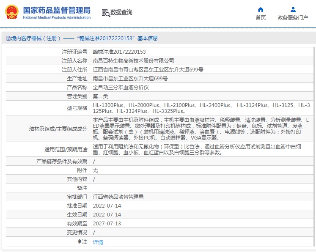Click the 注册人名称 label
This screenshot has height=252, width=316.
(74, 60)
